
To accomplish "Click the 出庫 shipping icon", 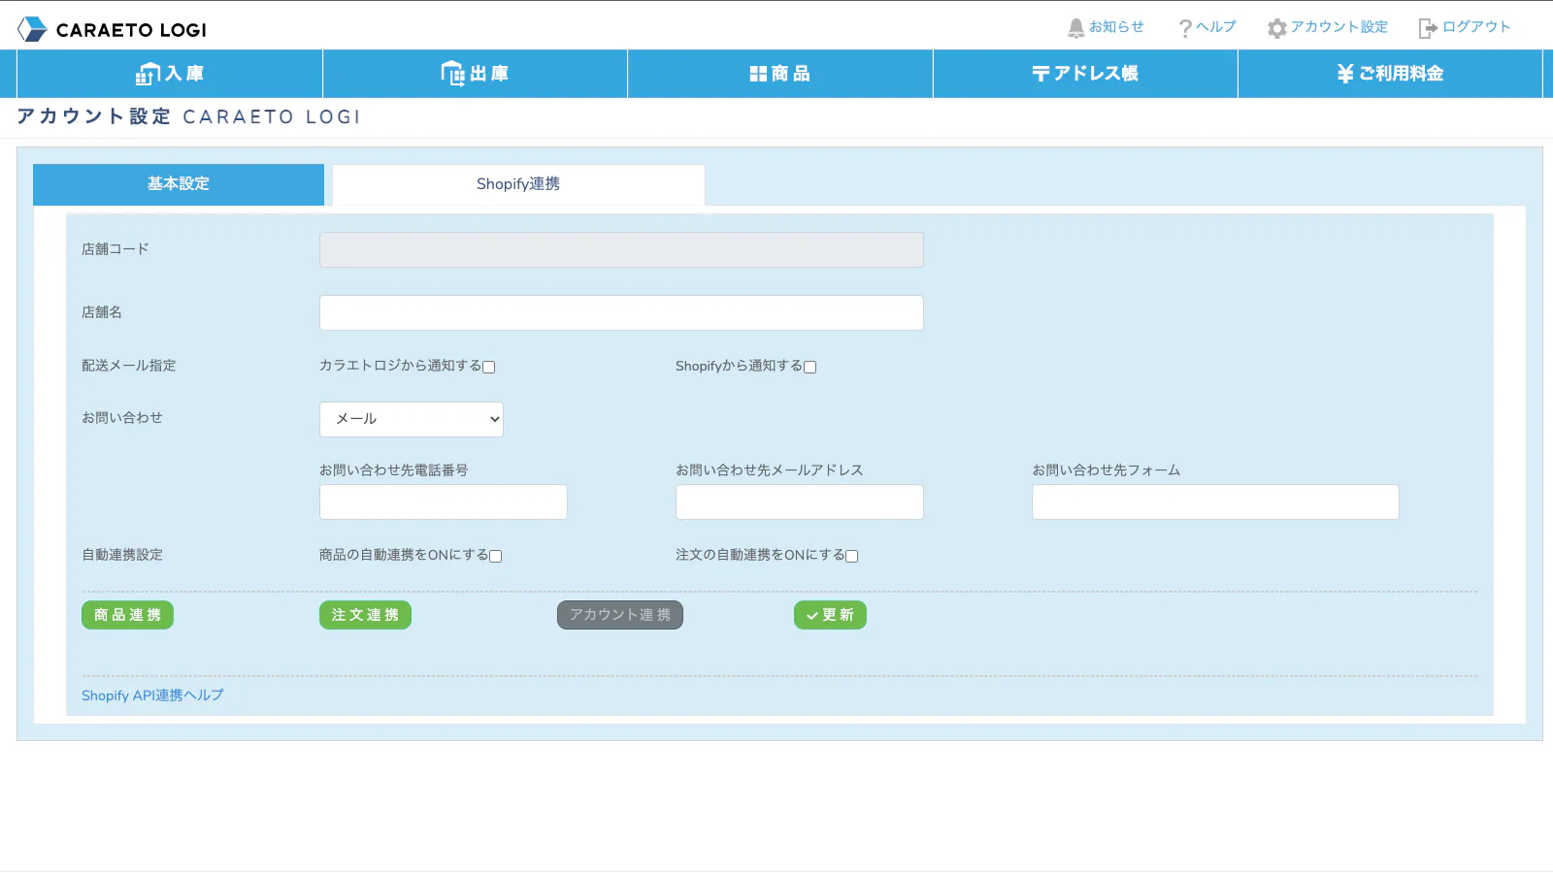I will click(x=453, y=74).
